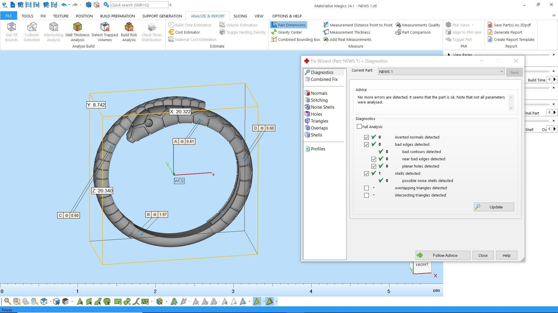Screen dimensions: 558x313
Task: Open the SLICING ribbon tab
Action: pos(240,16)
